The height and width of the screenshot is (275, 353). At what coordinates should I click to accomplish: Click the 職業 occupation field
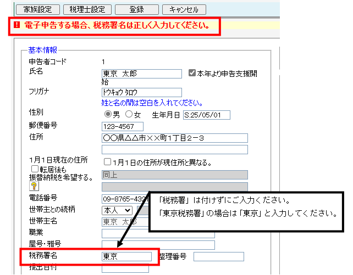pyautogui.click(x=158, y=234)
